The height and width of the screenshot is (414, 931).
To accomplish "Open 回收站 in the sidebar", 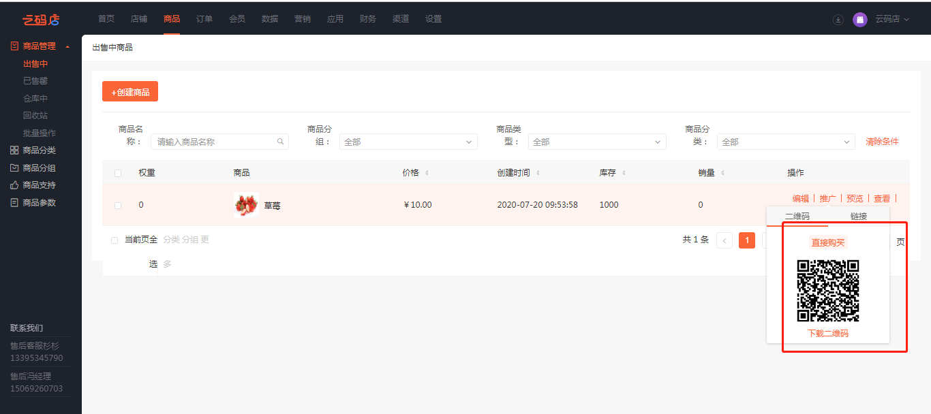I will (x=35, y=116).
